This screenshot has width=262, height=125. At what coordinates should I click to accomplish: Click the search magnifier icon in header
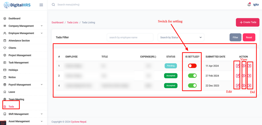(53, 5)
